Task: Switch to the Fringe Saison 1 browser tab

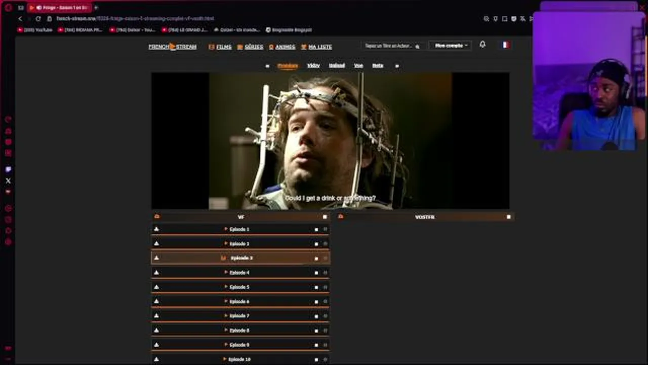Action: click(x=59, y=8)
